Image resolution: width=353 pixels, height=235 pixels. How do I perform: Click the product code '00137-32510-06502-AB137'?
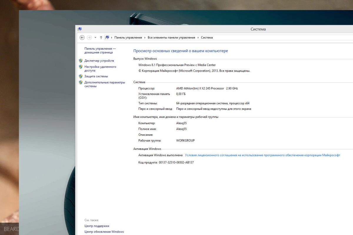coord(176,162)
